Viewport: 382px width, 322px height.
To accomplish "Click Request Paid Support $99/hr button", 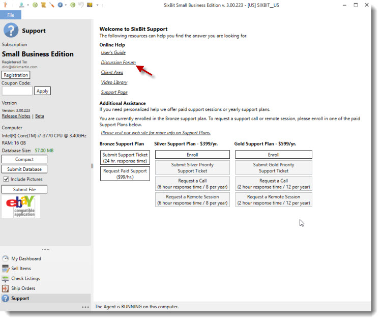I will (125, 173).
